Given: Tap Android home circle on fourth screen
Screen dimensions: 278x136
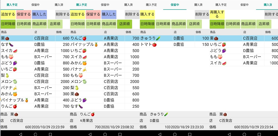Looking at the screenshot, I should point(244,134).
